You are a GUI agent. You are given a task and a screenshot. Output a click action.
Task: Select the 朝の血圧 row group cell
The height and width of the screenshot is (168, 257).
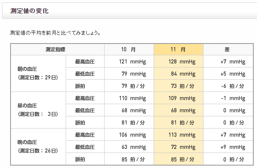tap(38, 73)
